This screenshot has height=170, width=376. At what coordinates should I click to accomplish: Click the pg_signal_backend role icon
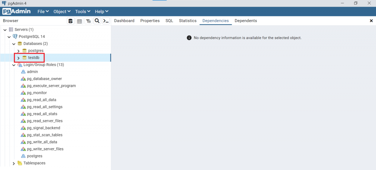click(23, 128)
